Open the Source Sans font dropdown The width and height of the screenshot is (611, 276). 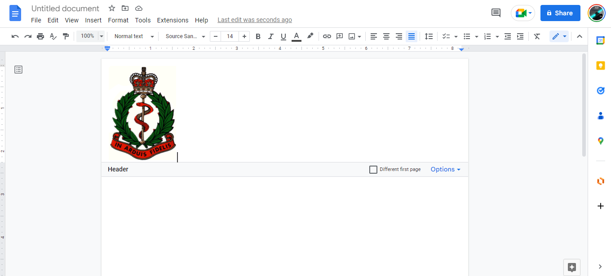(x=185, y=36)
